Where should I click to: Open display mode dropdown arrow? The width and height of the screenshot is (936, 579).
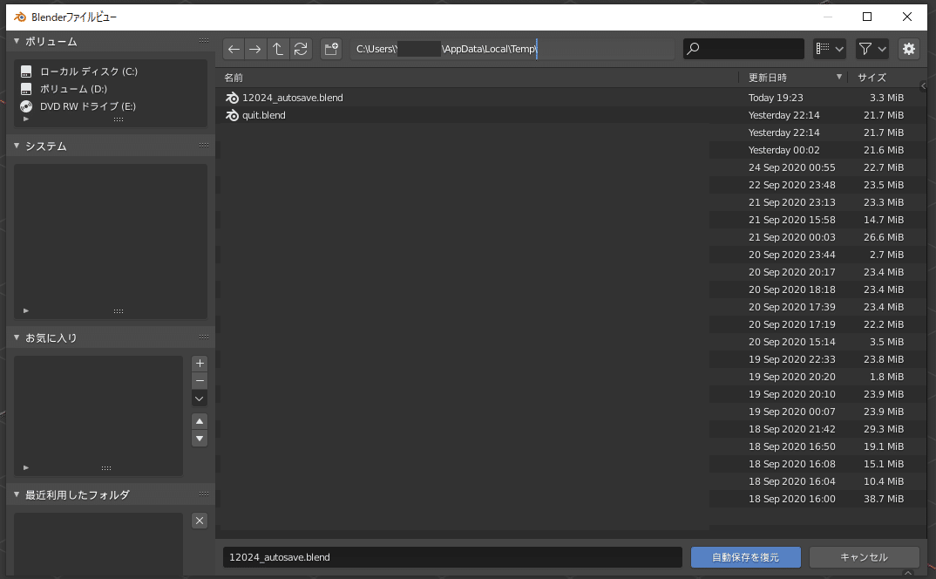coord(839,49)
